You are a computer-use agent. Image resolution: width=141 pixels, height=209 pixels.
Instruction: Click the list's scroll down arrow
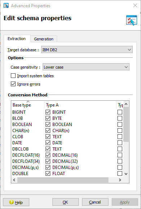(126, 174)
